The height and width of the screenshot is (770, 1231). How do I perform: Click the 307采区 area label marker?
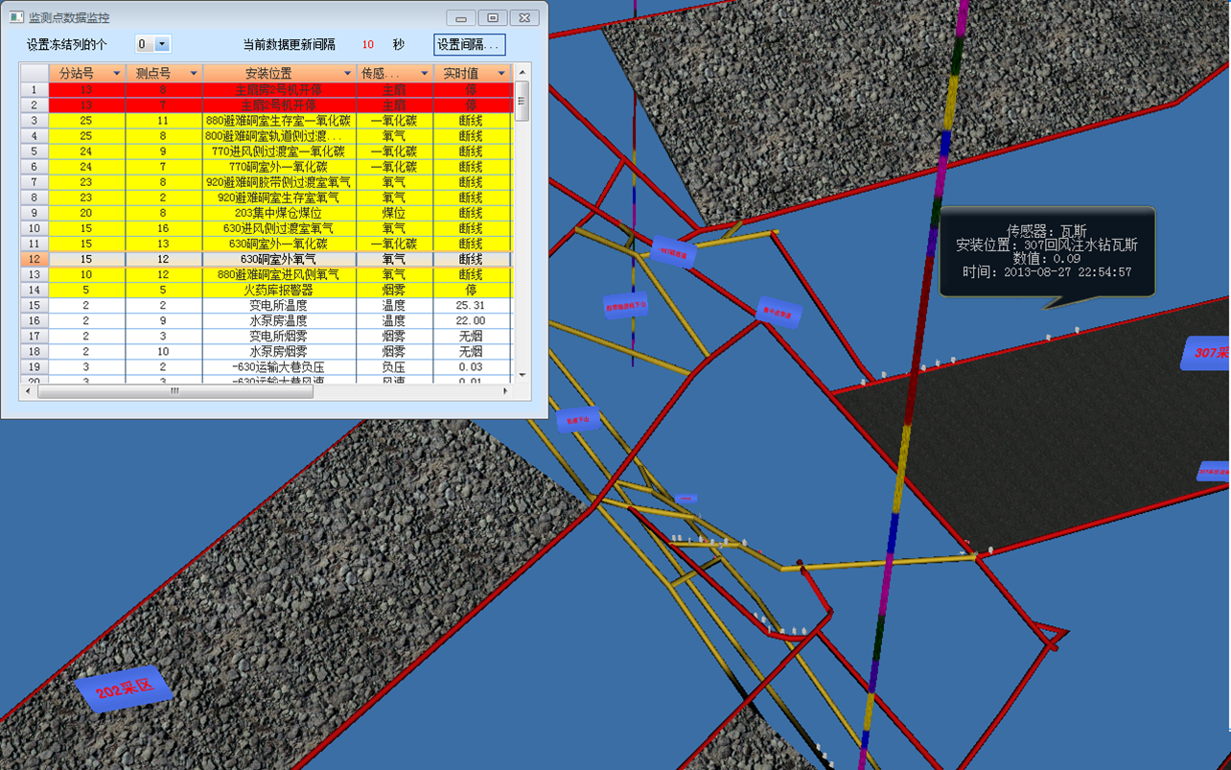1208,353
